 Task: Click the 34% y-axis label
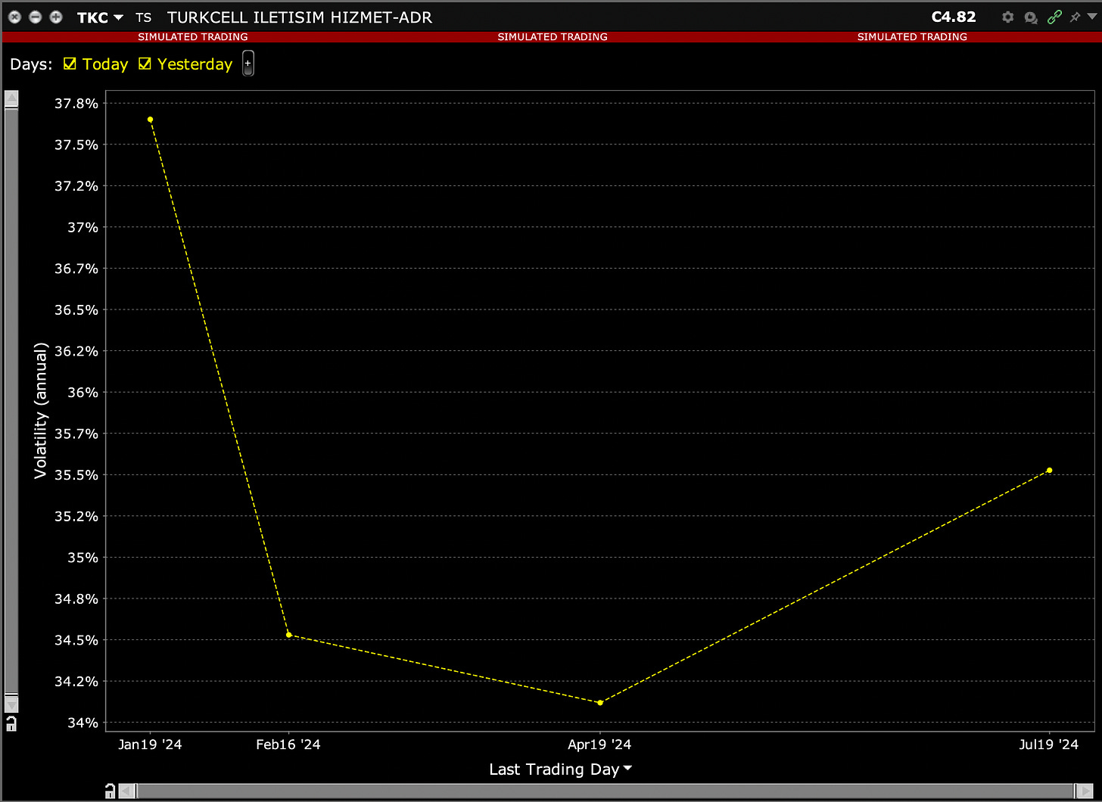83,723
